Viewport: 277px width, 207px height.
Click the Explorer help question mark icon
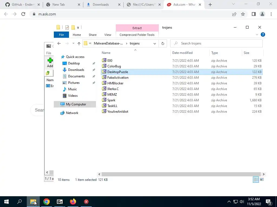pos(263,34)
